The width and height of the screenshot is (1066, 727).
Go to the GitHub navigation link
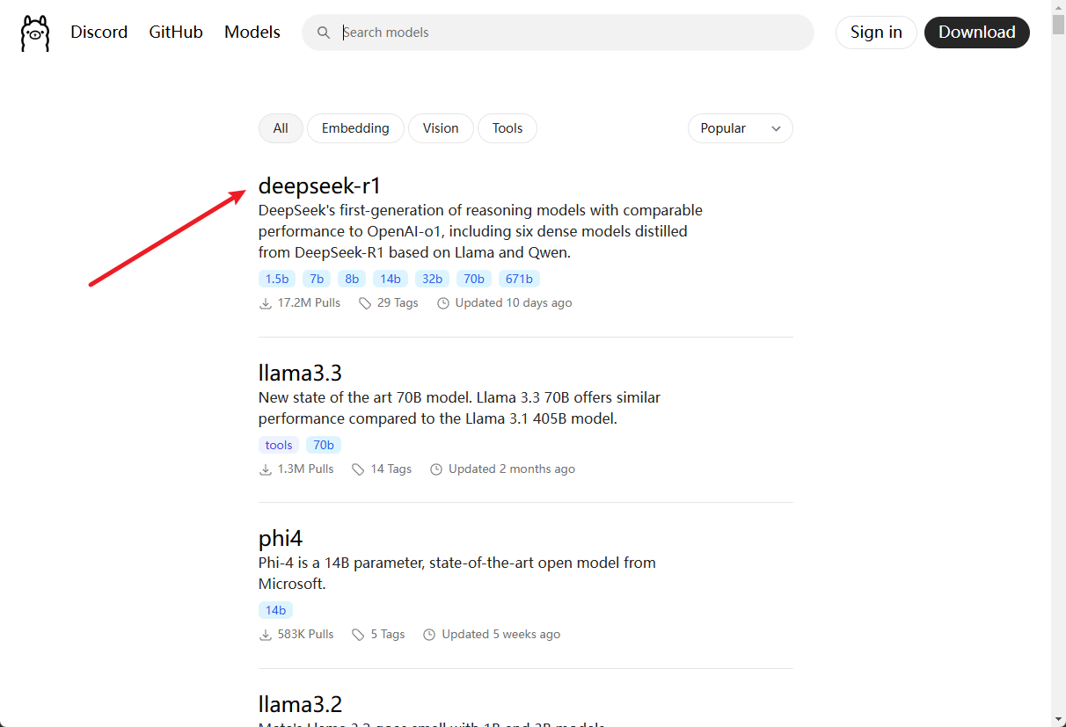[x=176, y=33]
